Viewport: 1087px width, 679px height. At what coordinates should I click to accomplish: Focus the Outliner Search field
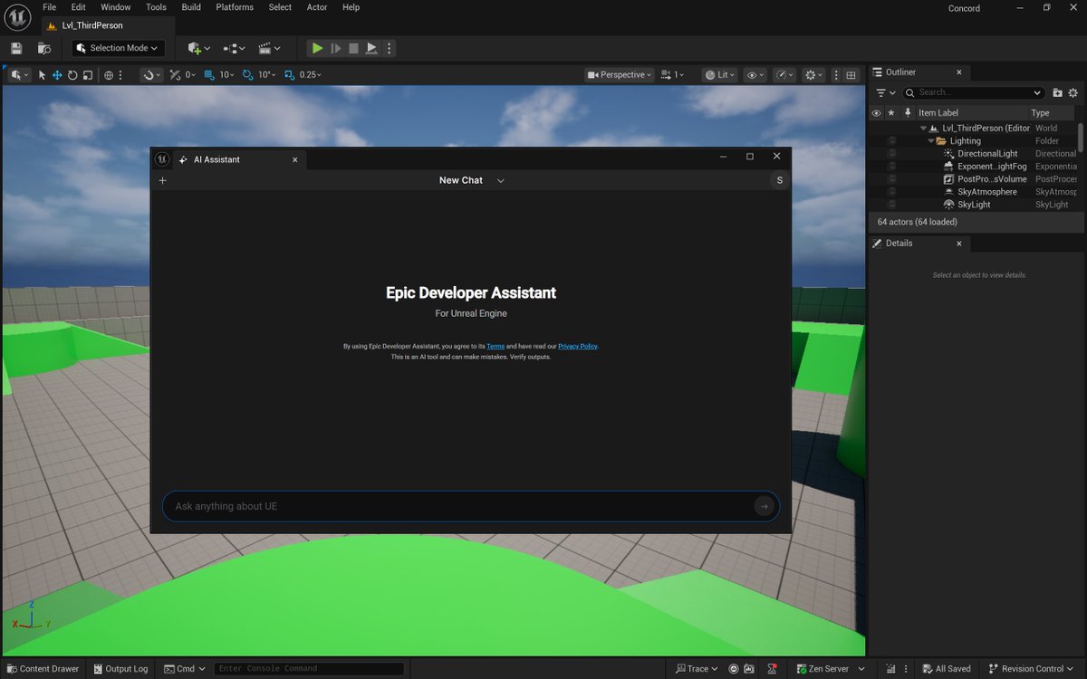pyautogui.click(x=974, y=92)
